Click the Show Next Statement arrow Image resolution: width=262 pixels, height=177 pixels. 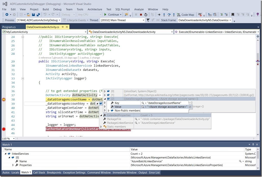click(x=159, y=15)
